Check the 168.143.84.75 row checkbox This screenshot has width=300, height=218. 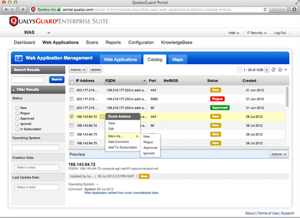72,143
